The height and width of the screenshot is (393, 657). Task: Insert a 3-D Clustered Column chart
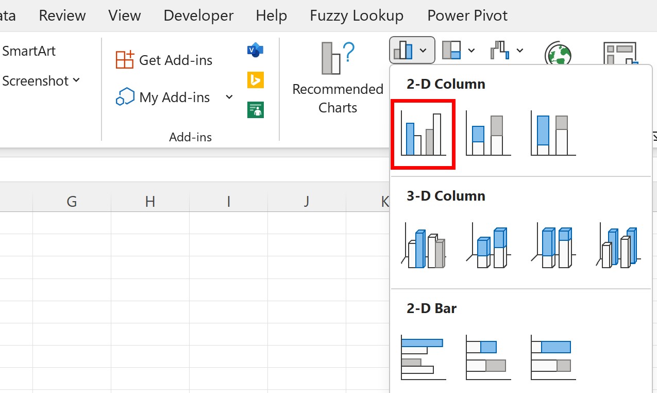point(423,246)
